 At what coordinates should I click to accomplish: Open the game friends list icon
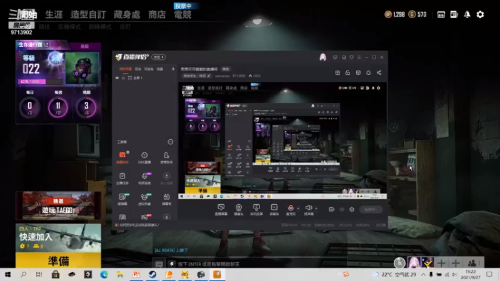click(472, 263)
